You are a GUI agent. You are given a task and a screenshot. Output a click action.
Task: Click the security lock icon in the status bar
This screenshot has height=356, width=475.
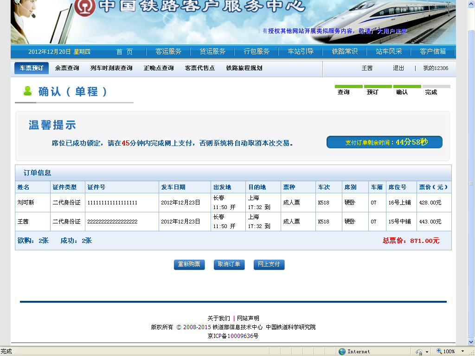coord(419,352)
